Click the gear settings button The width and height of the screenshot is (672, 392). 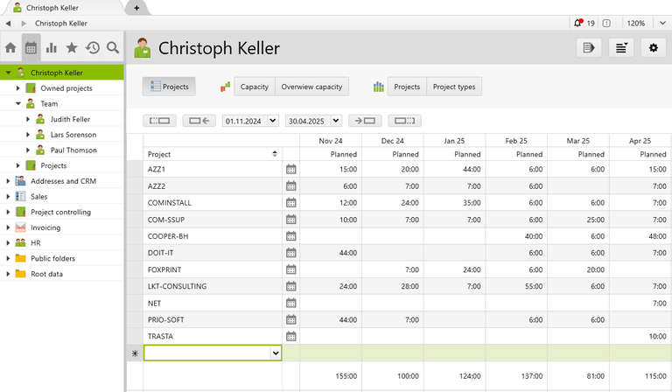(653, 47)
